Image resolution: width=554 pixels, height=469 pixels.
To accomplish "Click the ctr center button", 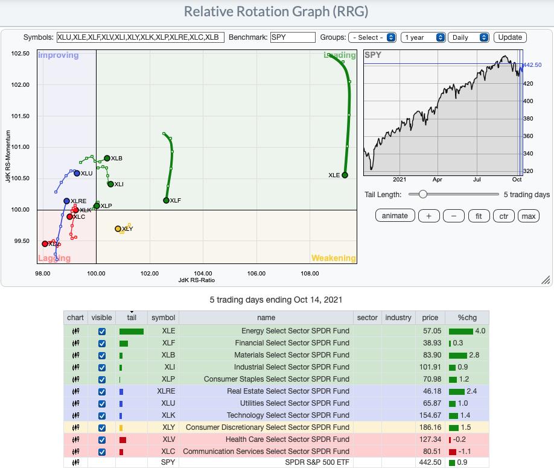I will point(503,216).
